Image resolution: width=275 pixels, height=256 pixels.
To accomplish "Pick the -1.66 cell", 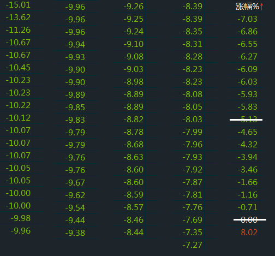I will pos(248,182).
